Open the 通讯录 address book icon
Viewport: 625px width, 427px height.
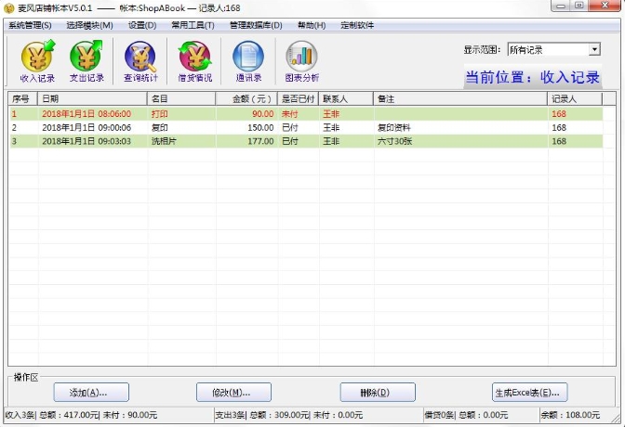point(248,61)
